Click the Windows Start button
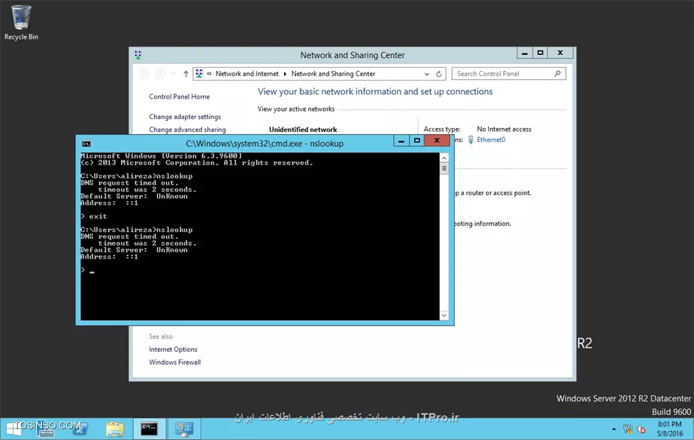This screenshot has width=694, height=440. (x=14, y=428)
